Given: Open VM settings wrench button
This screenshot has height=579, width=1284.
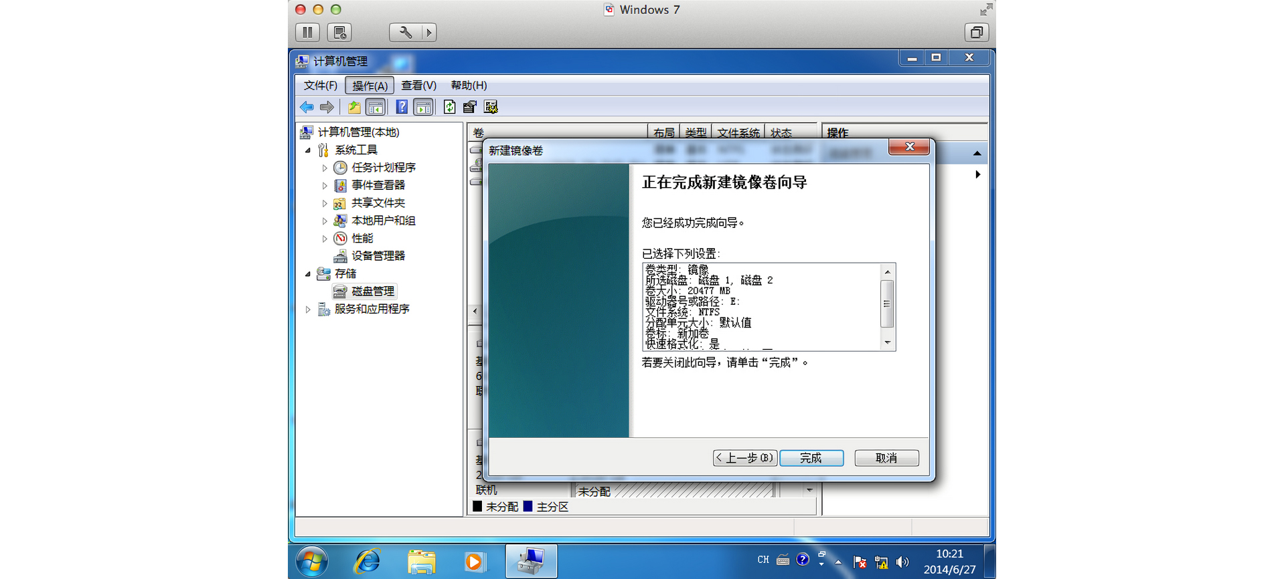Looking at the screenshot, I should [x=406, y=32].
